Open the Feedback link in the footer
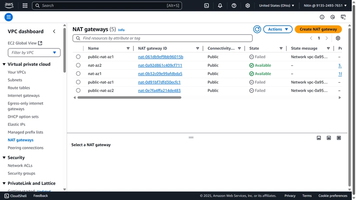Image resolution: width=356 pixels, height=200 pixels. click(40, 196)
